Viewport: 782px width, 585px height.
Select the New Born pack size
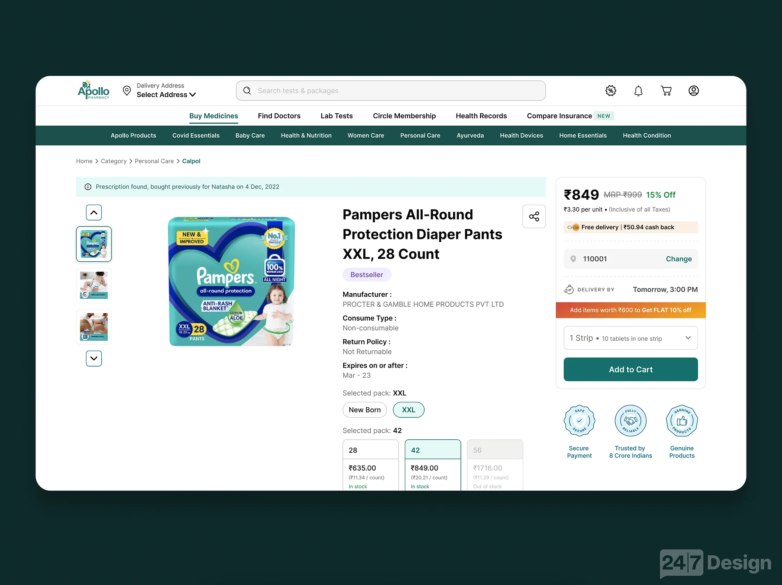click(x=365, y=410)
